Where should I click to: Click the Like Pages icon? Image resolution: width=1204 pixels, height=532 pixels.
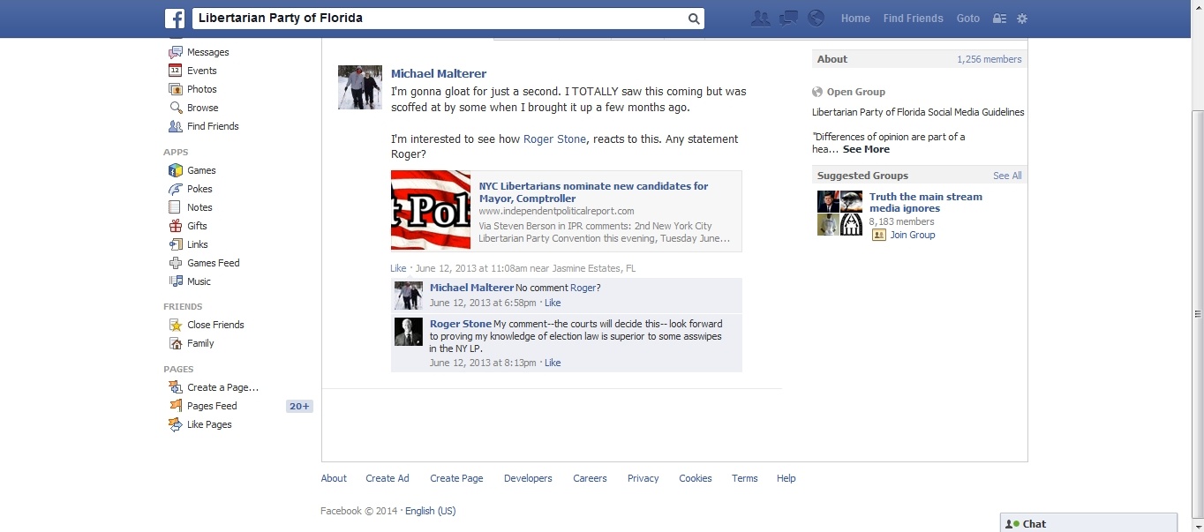[x=176, y=424]
